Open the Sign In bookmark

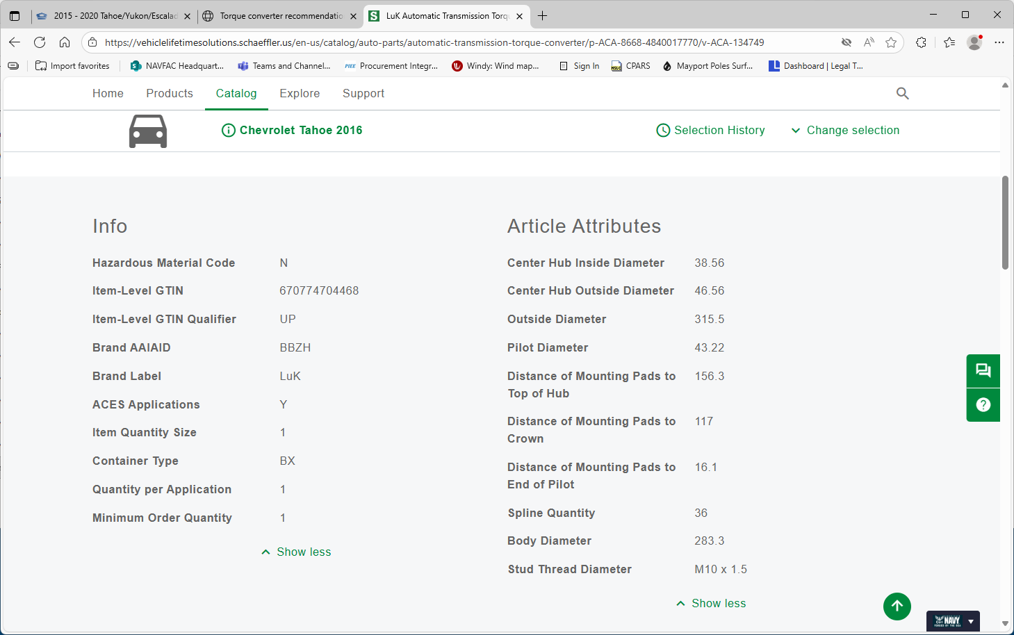579,66
